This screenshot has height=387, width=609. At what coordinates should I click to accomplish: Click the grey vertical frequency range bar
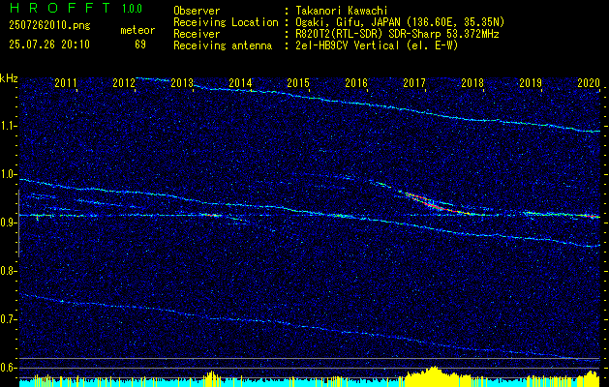(18, 223)
